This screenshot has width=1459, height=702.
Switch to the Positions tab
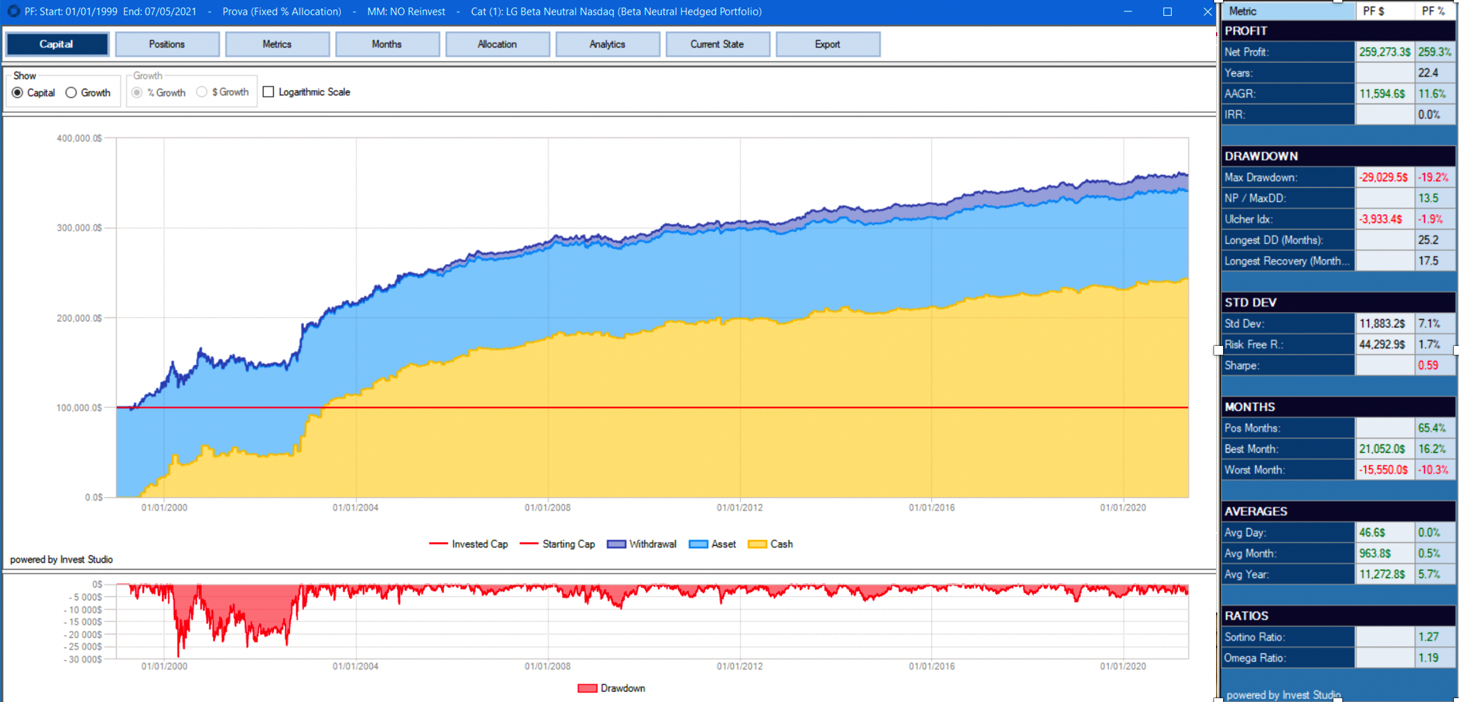168,43
